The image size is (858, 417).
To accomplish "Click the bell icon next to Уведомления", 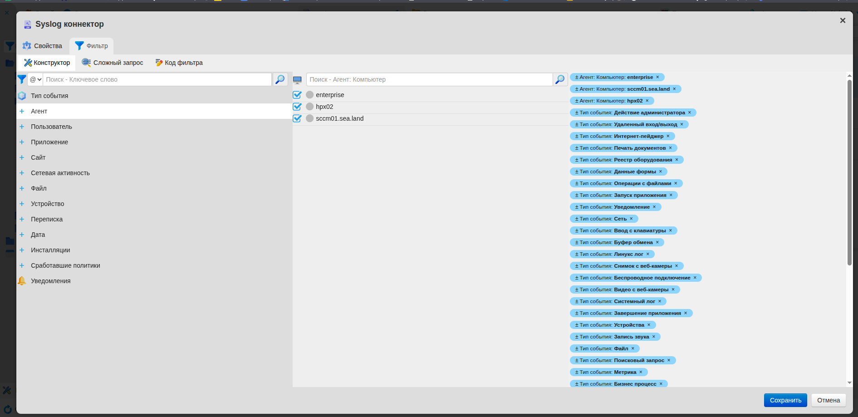I will [22, 281].
